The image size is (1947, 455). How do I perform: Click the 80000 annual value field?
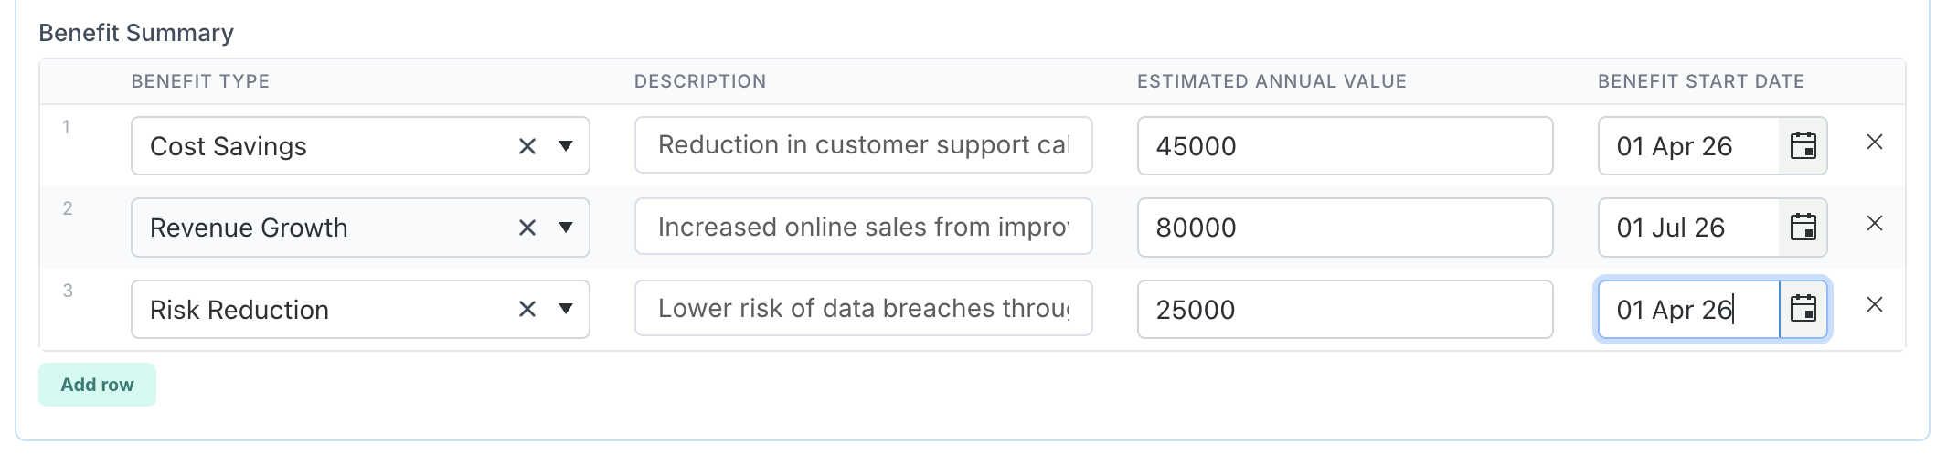[1344, 227]
